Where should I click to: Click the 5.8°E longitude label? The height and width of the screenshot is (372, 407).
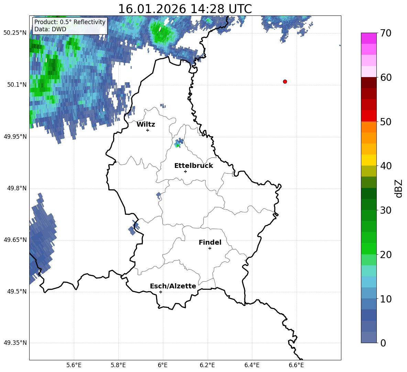point(118,365)
